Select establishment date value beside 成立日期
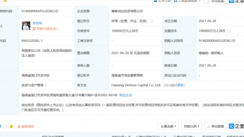Viewport: 244px width, 137px height. (208, 21)
